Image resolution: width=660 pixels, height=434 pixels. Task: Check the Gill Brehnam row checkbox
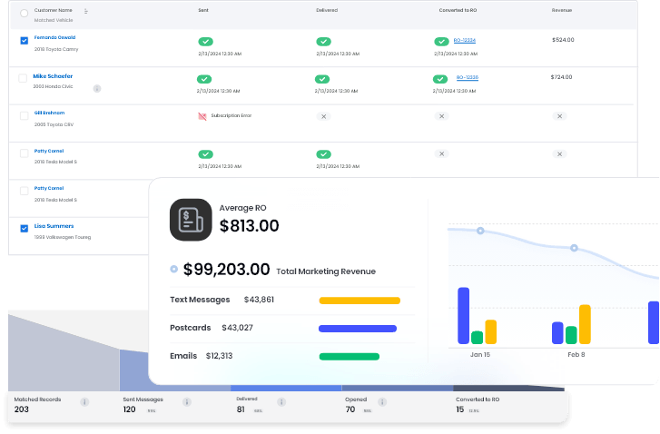tap(24, 115)
